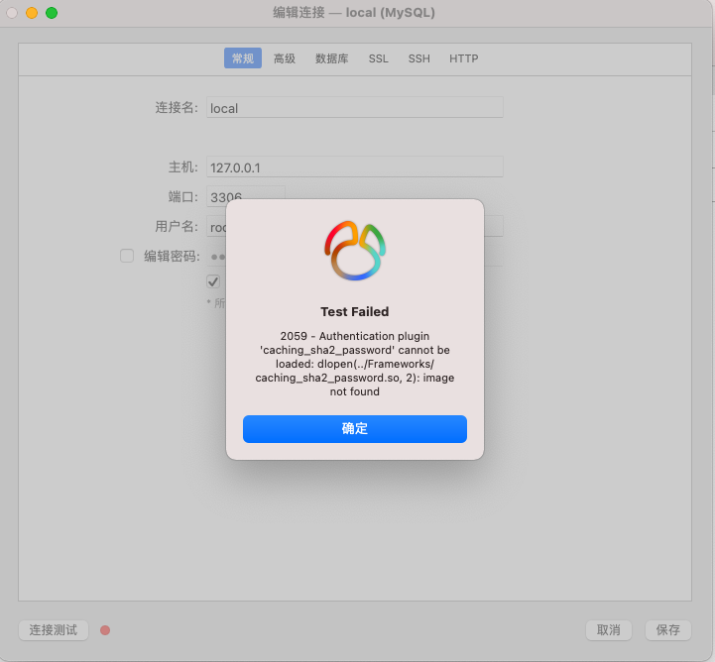This screenshot has width=715, height=662.
Task: Click the 连接测试 button
Action: tap(54, 630)
